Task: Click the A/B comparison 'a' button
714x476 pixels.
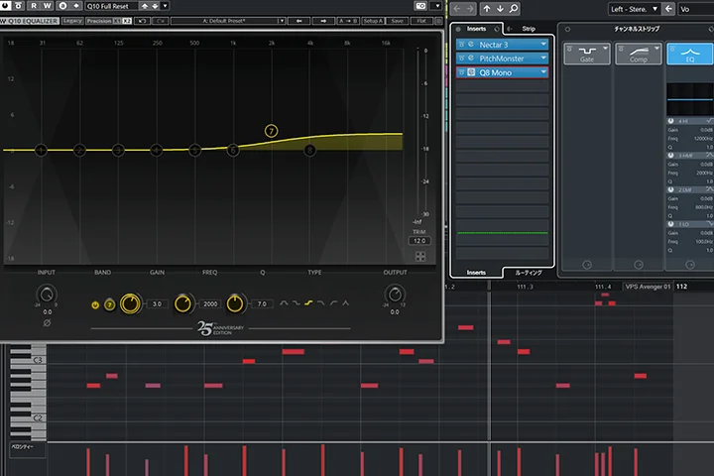Action: [x=62, y=6]
